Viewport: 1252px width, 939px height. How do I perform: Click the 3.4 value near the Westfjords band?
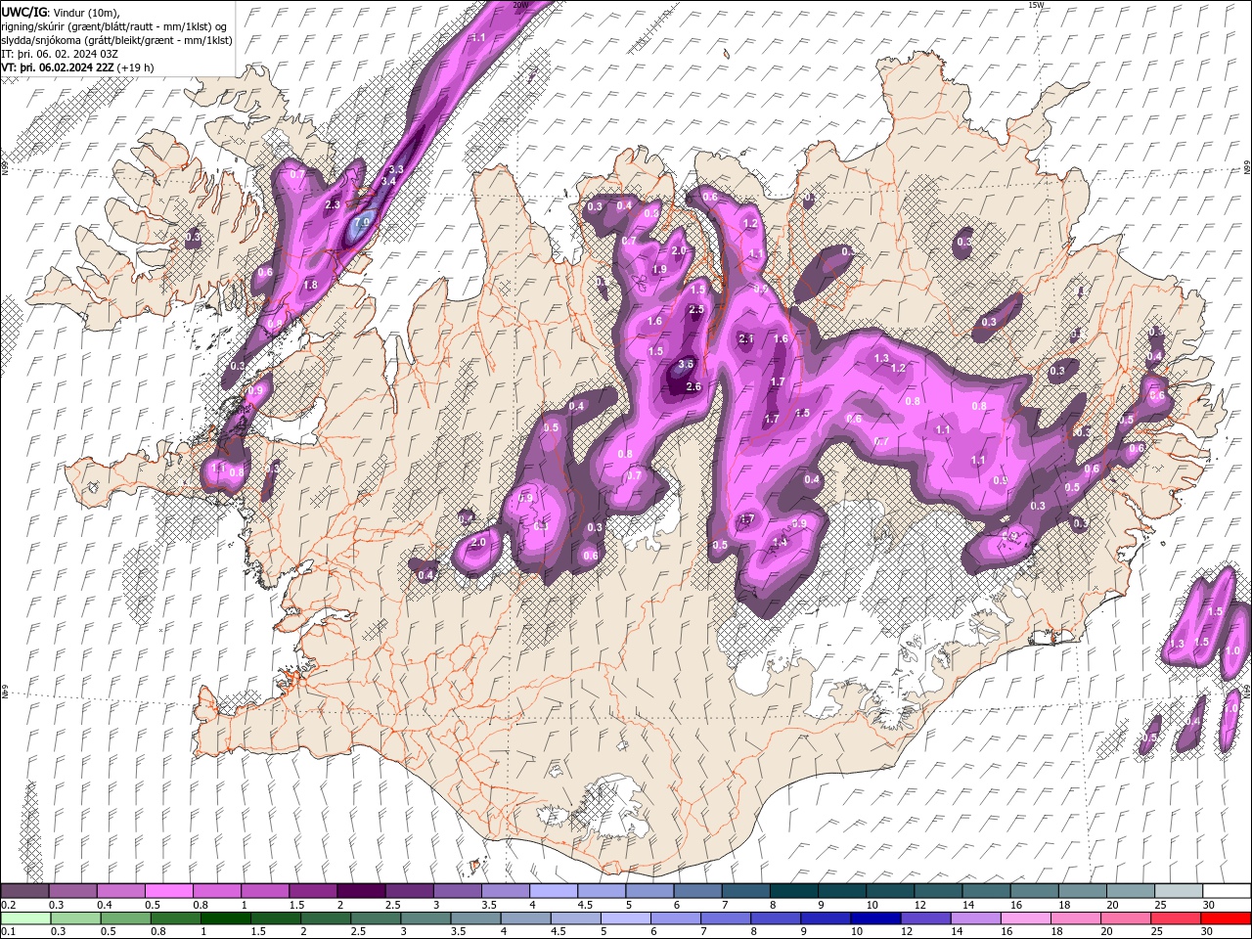(388, 181)
